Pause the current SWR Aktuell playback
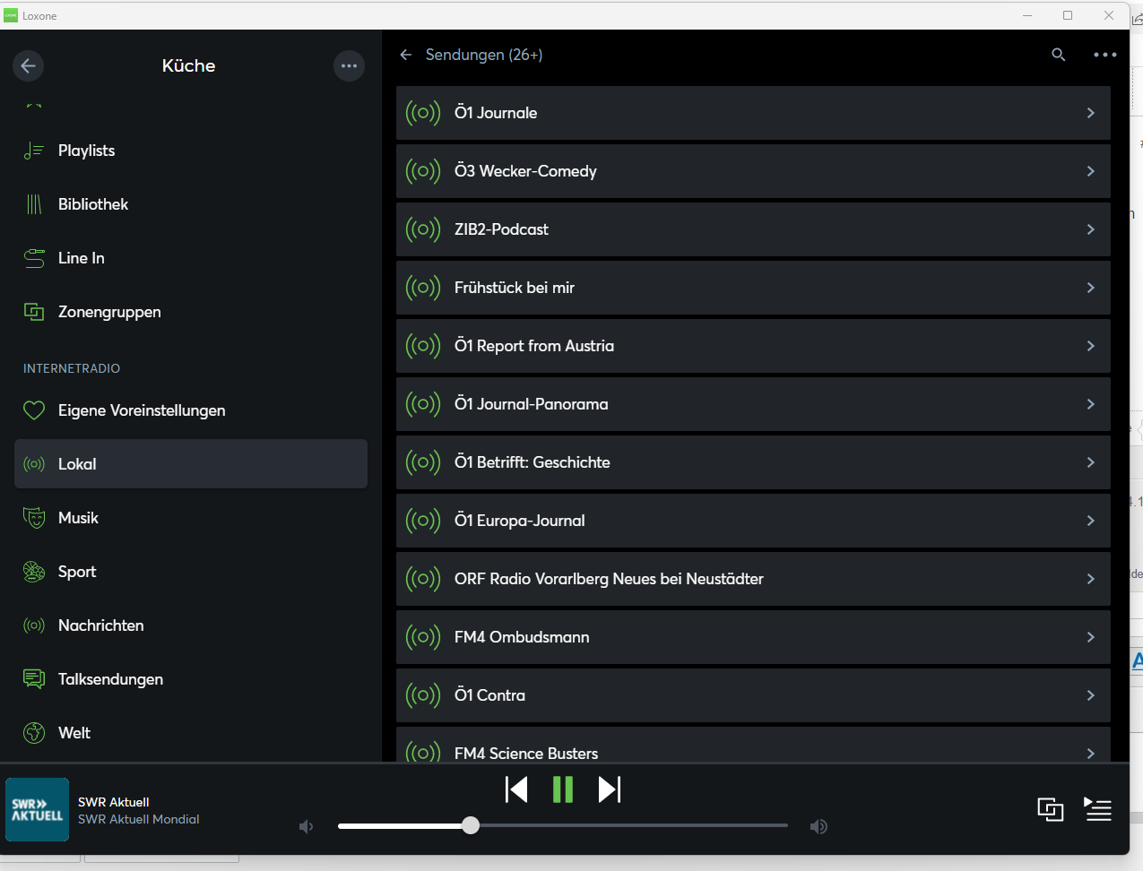 (563, 789)
